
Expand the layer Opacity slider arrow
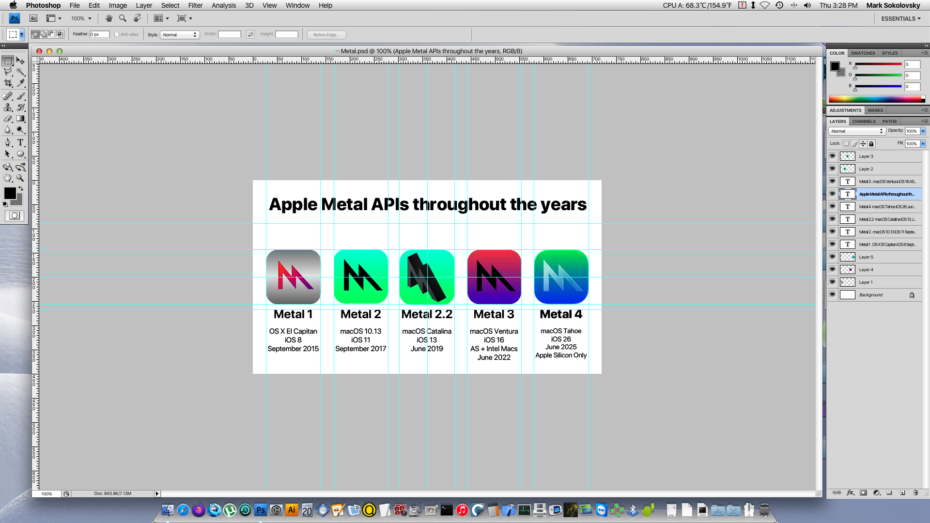923,131
